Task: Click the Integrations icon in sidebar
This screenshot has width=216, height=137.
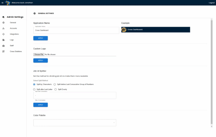Action: pos(3,34)
